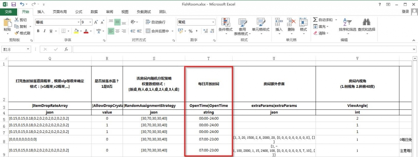Open Conditional Formatting (条件格式)
The height and width of the screenshot is (157, 418).
coord(225,26)
